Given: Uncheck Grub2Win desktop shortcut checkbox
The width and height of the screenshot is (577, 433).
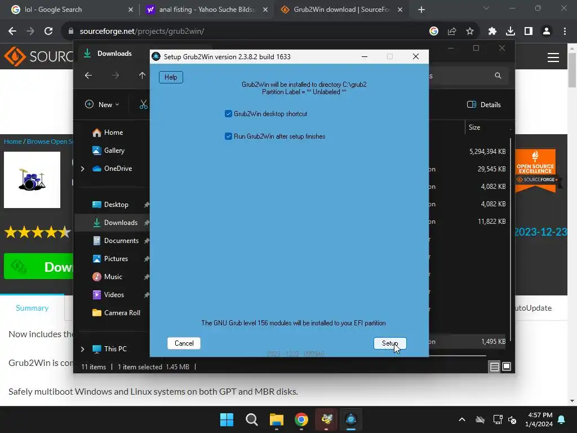Looking at the screenshot, I should [228, 114].
